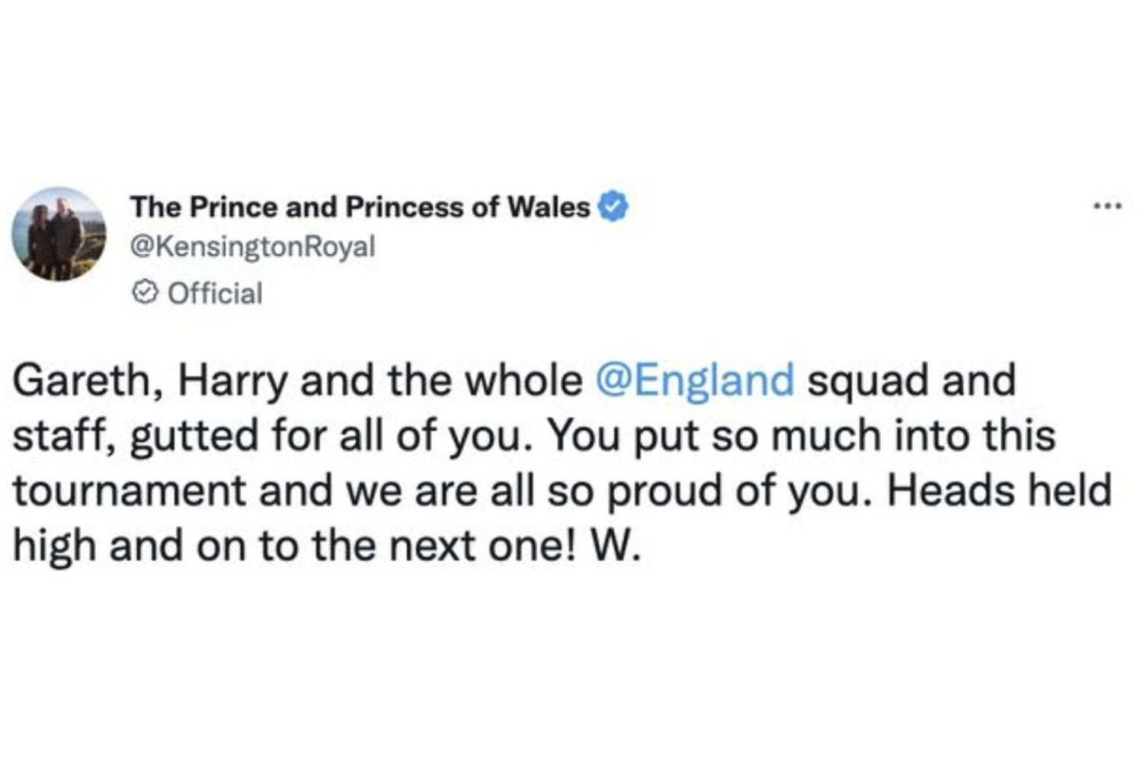This screenshot has height=762, width=1143.
Task: Click the round profile avatar photo
Action: (x=59, y=234)
